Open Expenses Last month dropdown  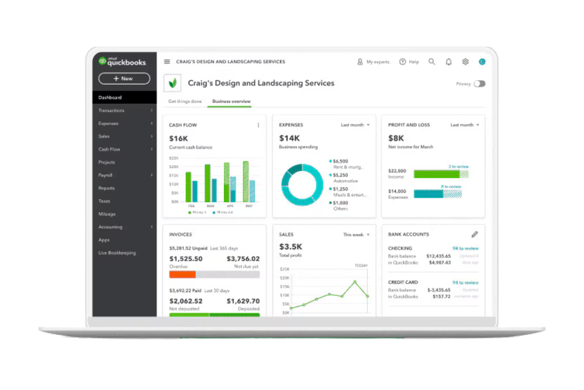(355, 125)
